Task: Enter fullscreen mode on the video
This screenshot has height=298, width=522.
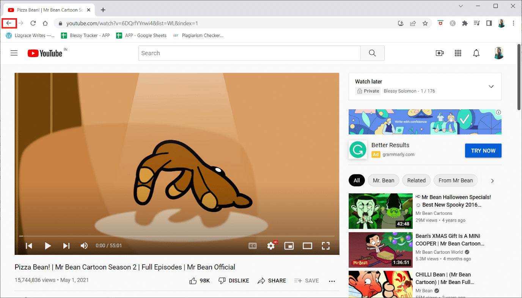Action: pyautogui.click(x=325, y=246)
